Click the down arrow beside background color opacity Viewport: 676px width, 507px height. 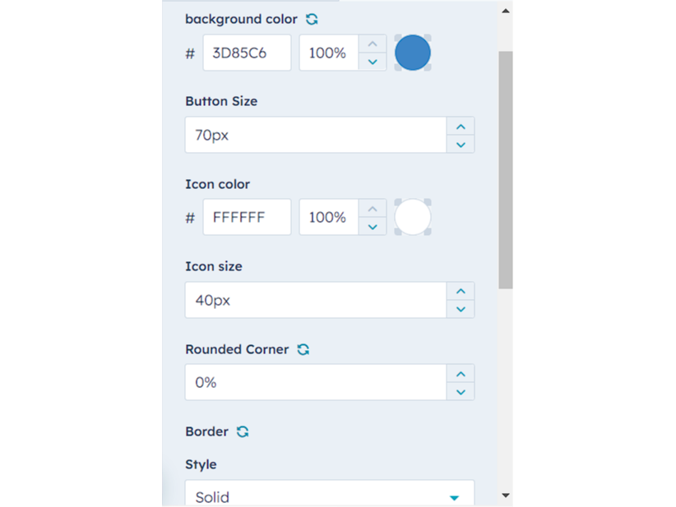373,62
